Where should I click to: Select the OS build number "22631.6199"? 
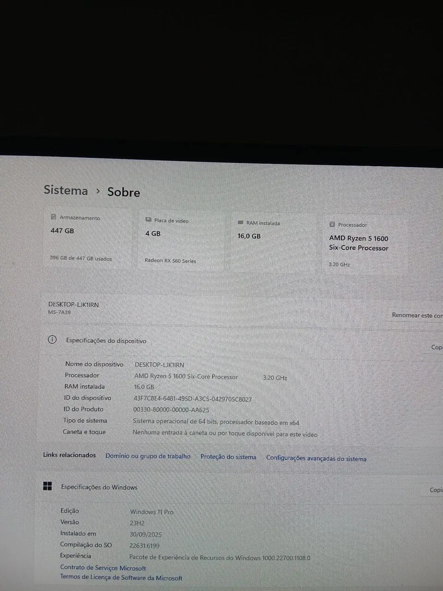(144, 546)
